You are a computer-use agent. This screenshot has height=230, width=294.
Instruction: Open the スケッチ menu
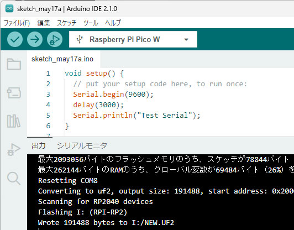[66, 23]
